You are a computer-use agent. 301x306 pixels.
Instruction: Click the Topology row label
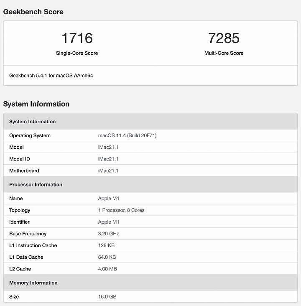pyautogui.click(x=20, y=210)
